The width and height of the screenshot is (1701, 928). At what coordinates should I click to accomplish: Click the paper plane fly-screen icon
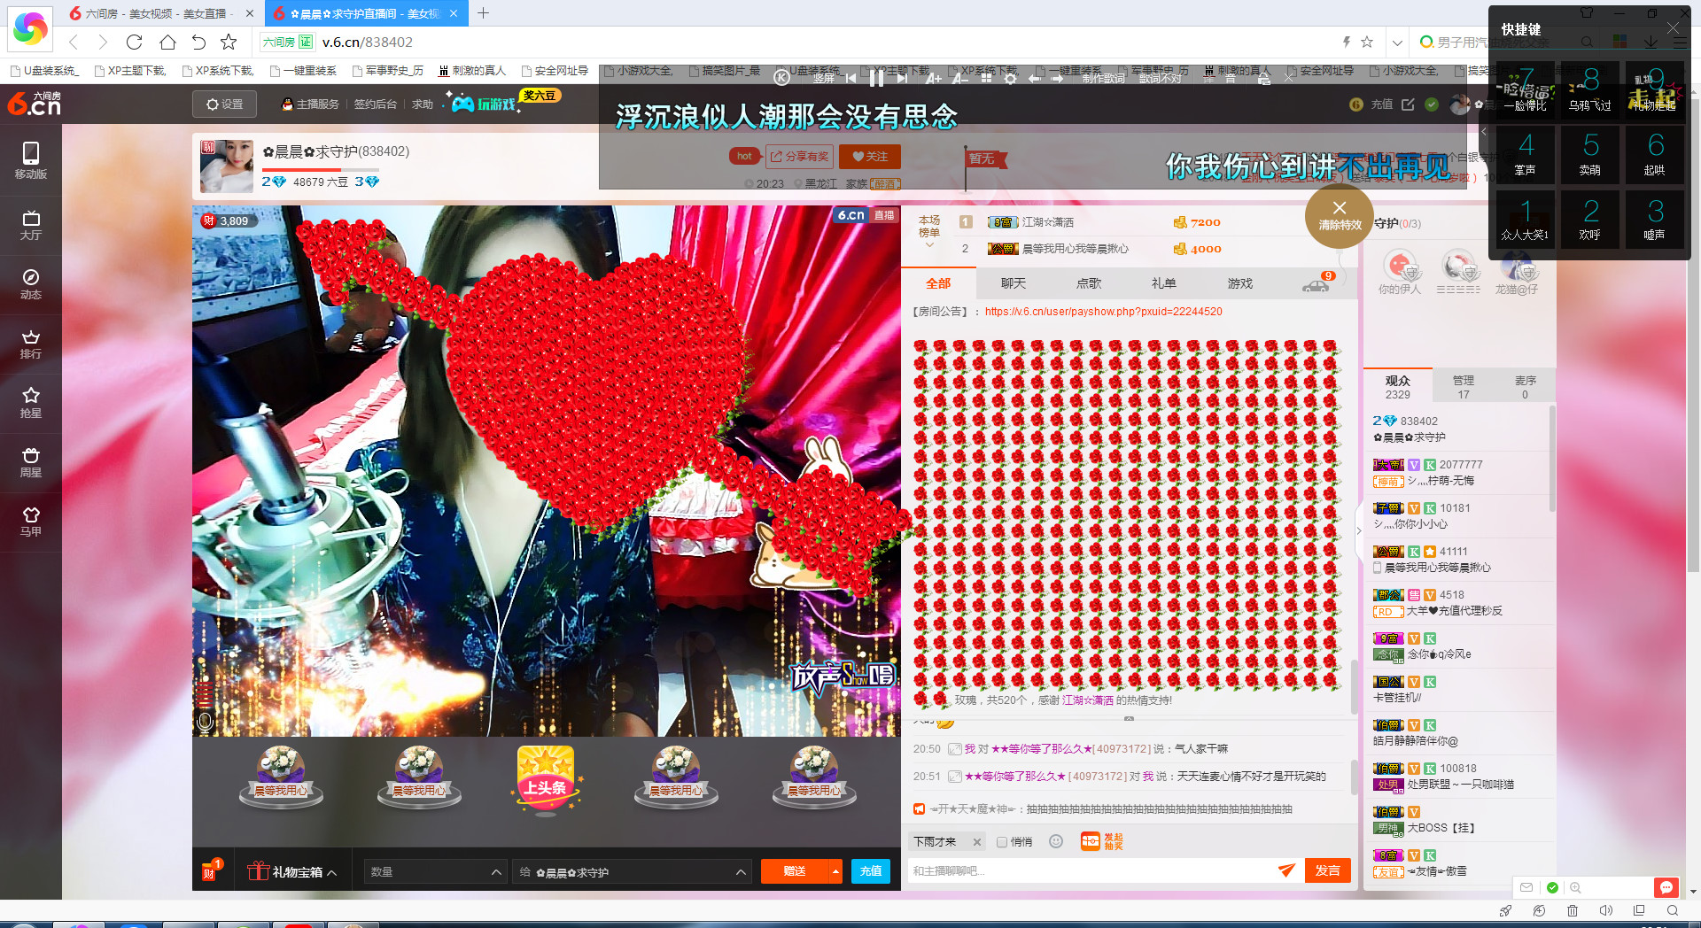coord(1287,870)
